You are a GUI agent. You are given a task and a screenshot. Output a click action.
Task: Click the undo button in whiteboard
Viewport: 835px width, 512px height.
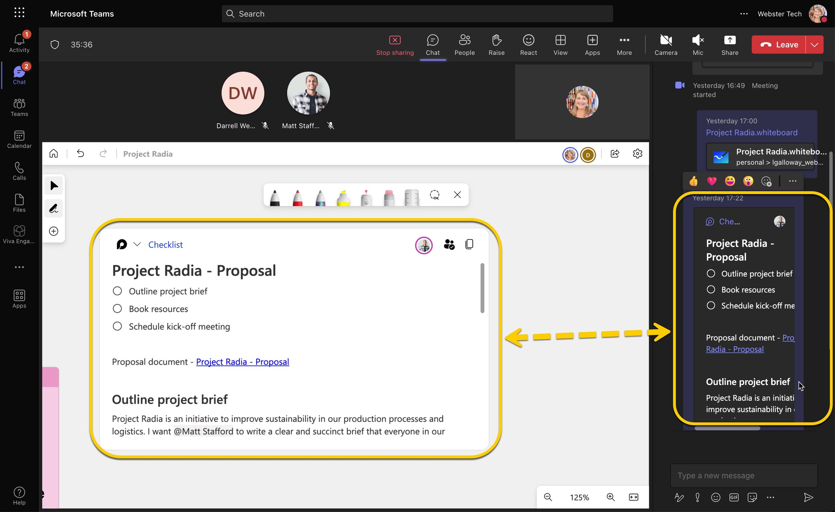80,154
